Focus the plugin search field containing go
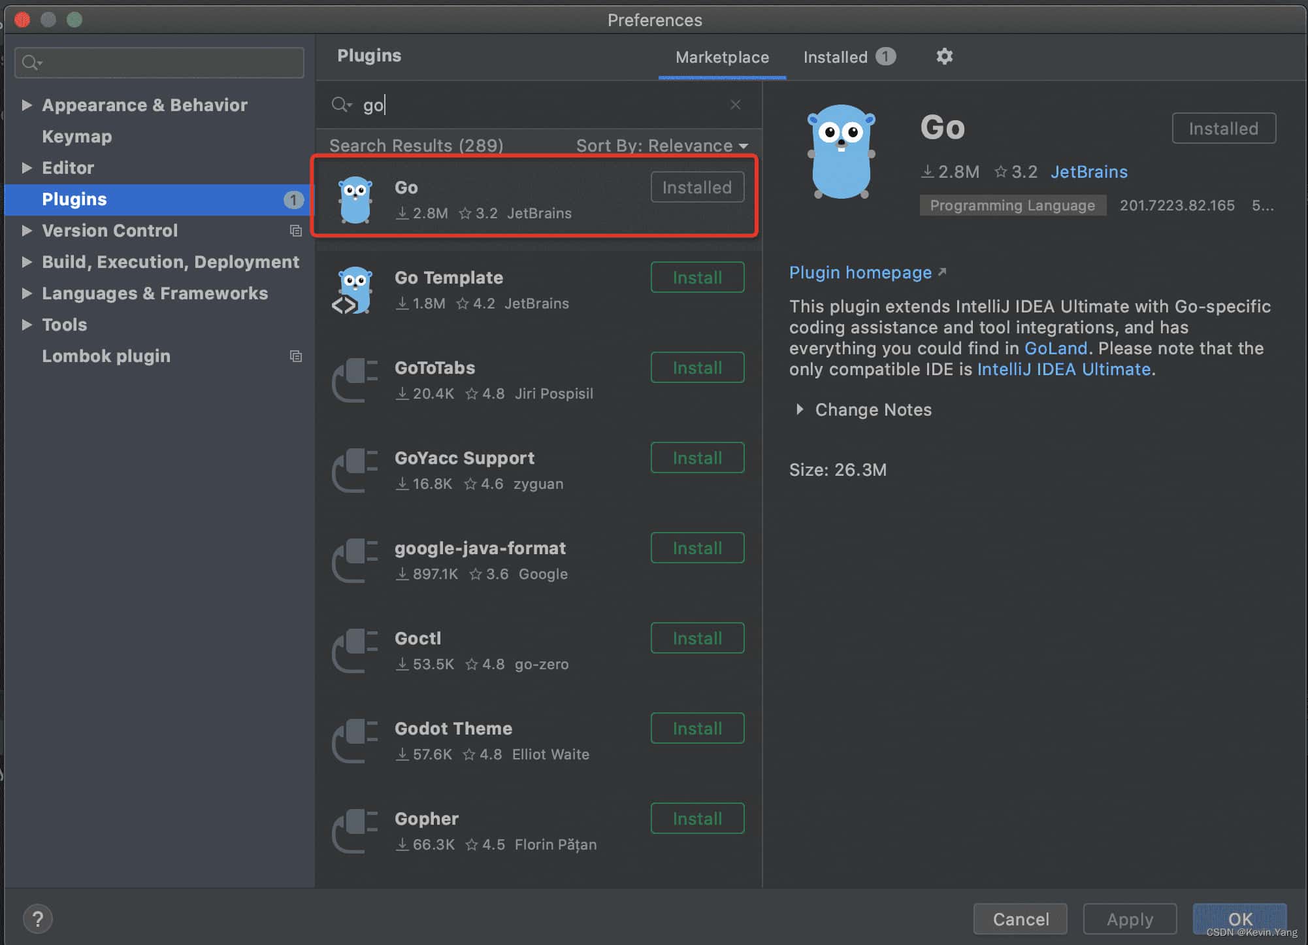Viewport: 1308px width, 945px height. (x=539, y=105)
